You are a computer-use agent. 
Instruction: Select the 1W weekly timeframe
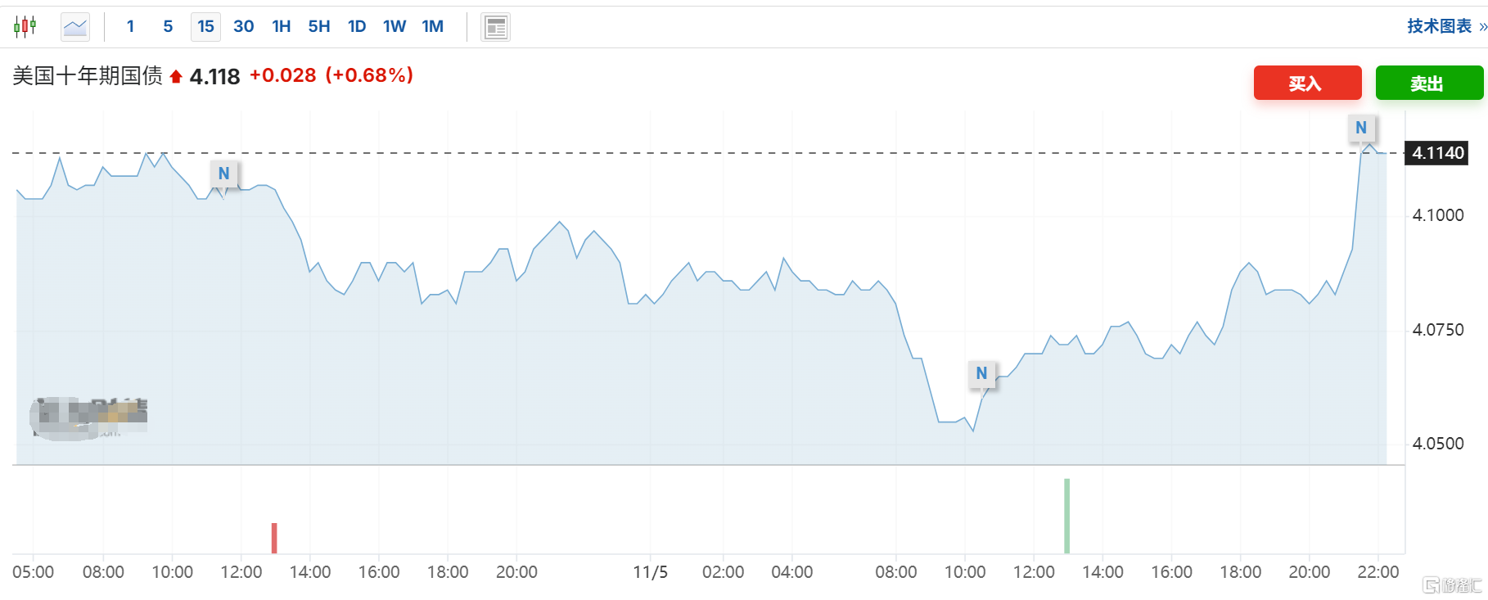coord(395,27)
